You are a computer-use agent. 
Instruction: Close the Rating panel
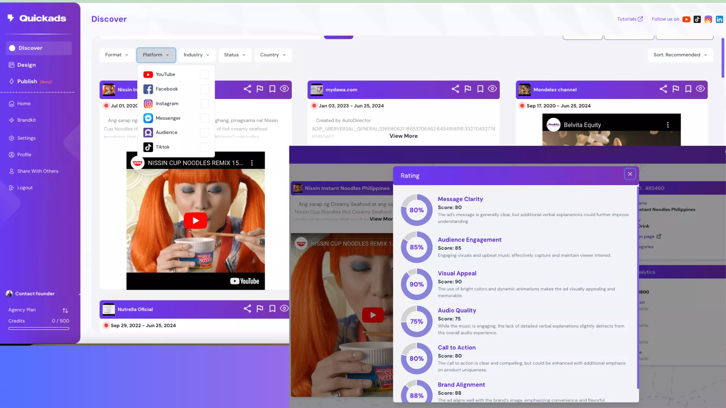tap(630, 174)
